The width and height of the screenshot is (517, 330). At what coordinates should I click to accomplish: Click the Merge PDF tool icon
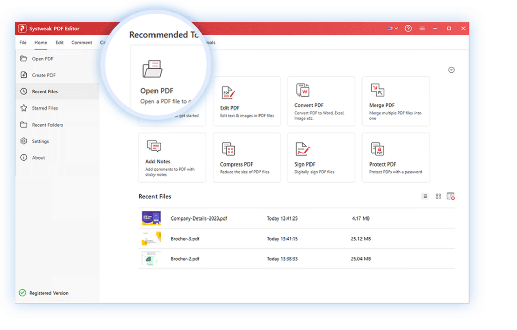click(x=377, y=90)
